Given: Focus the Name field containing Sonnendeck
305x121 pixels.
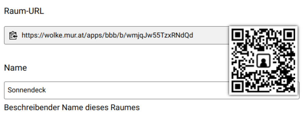Looking at the screenshot, I should 152,90.
